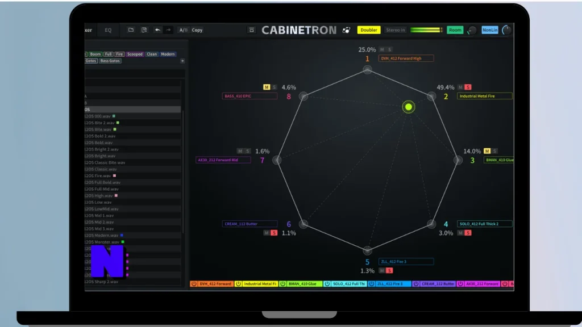Mute slot 4 with its M button
Screen dimensions: 582x327
click(x=460, y=233)
